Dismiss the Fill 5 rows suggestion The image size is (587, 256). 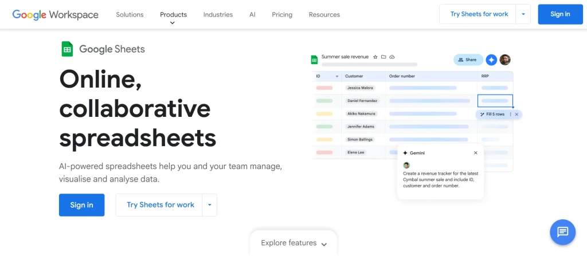[x=516, y=114]
